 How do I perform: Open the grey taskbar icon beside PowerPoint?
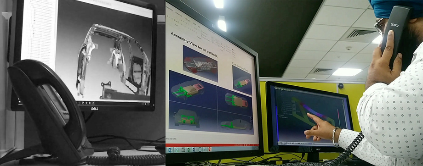tap(205, 149)
